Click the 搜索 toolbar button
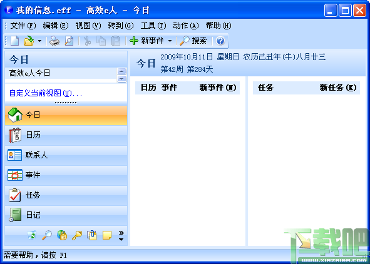The image size is (370, 264). (x=193, y=41)
